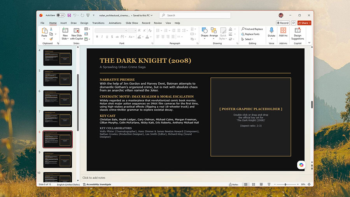Click the Record button beside Share

click(283, 23)
